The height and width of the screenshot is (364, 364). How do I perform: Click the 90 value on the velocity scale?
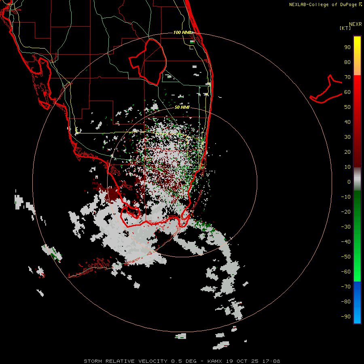click(347, 47)
